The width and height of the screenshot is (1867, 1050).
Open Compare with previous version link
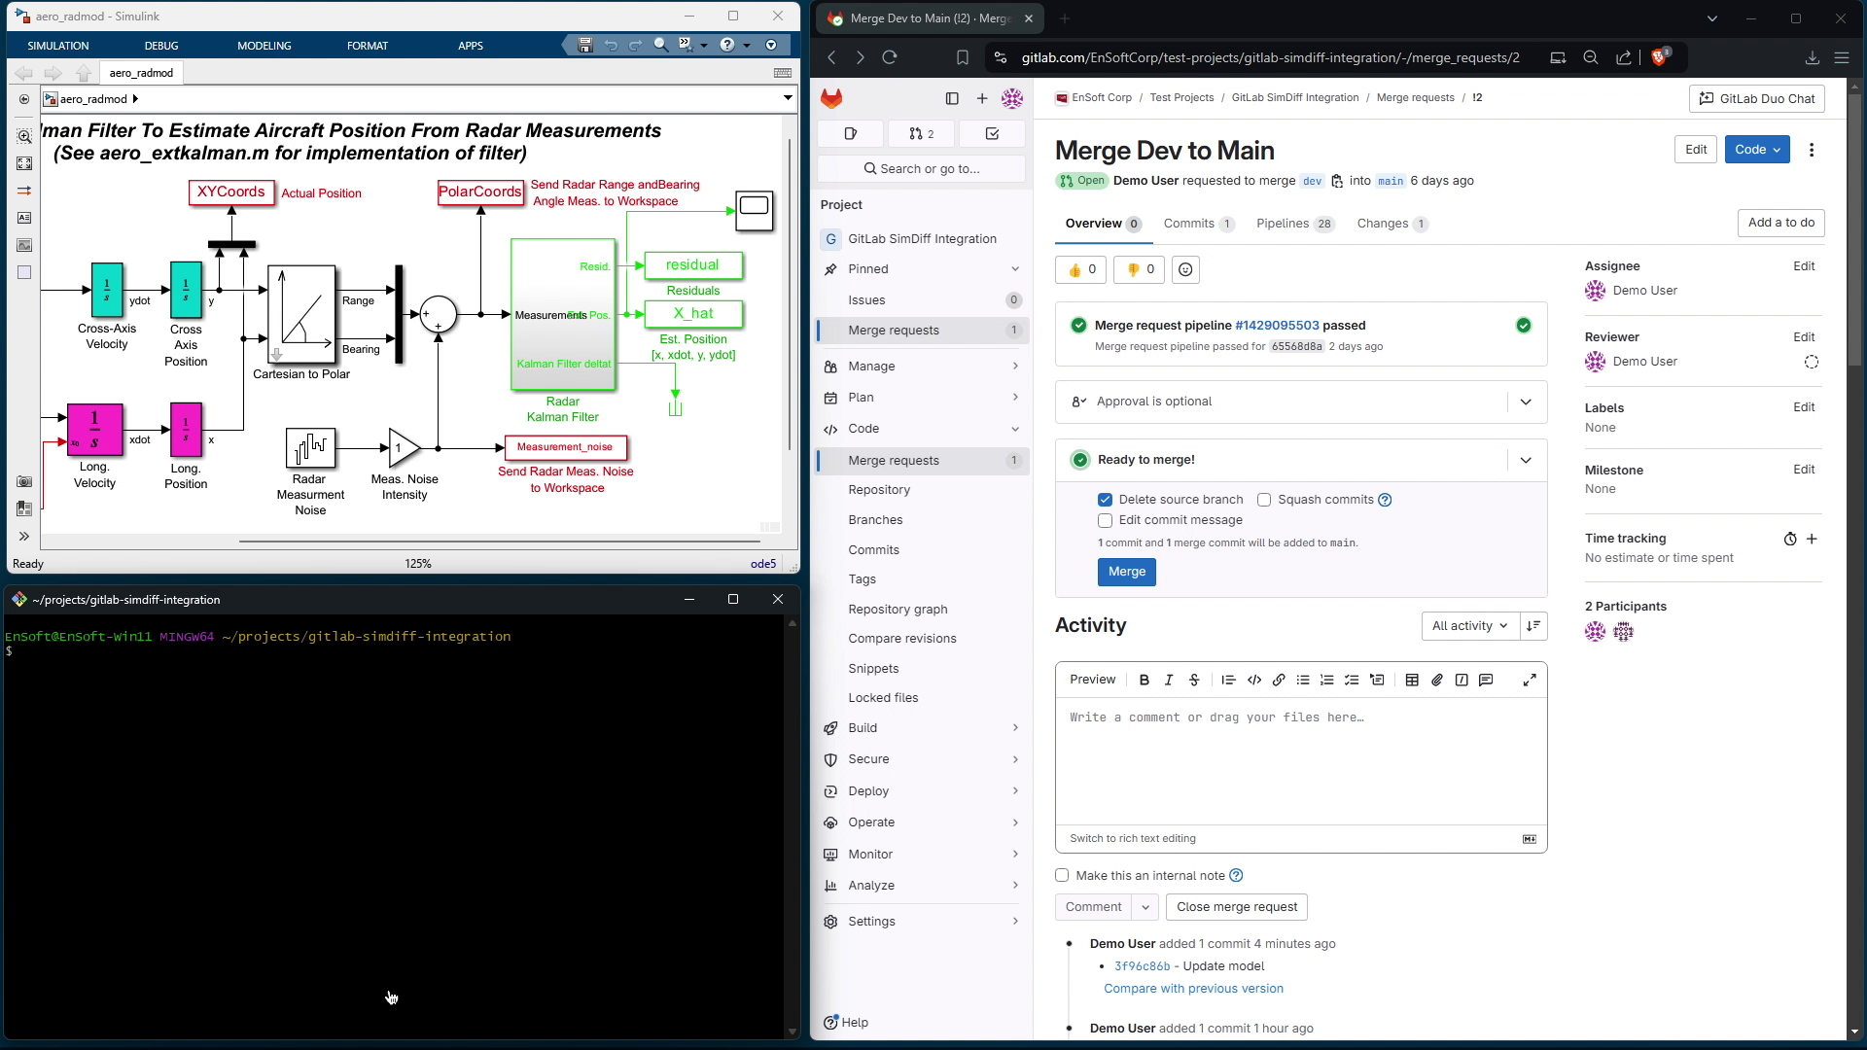pyautogui.click(x=1193, y=989)
